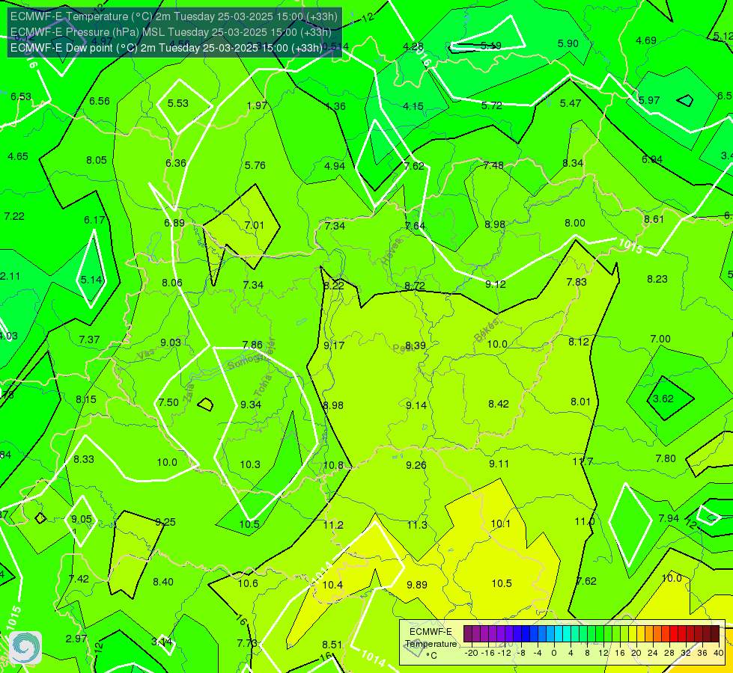
Task: Click the dew point value 8.39
Action: point(415,345)
